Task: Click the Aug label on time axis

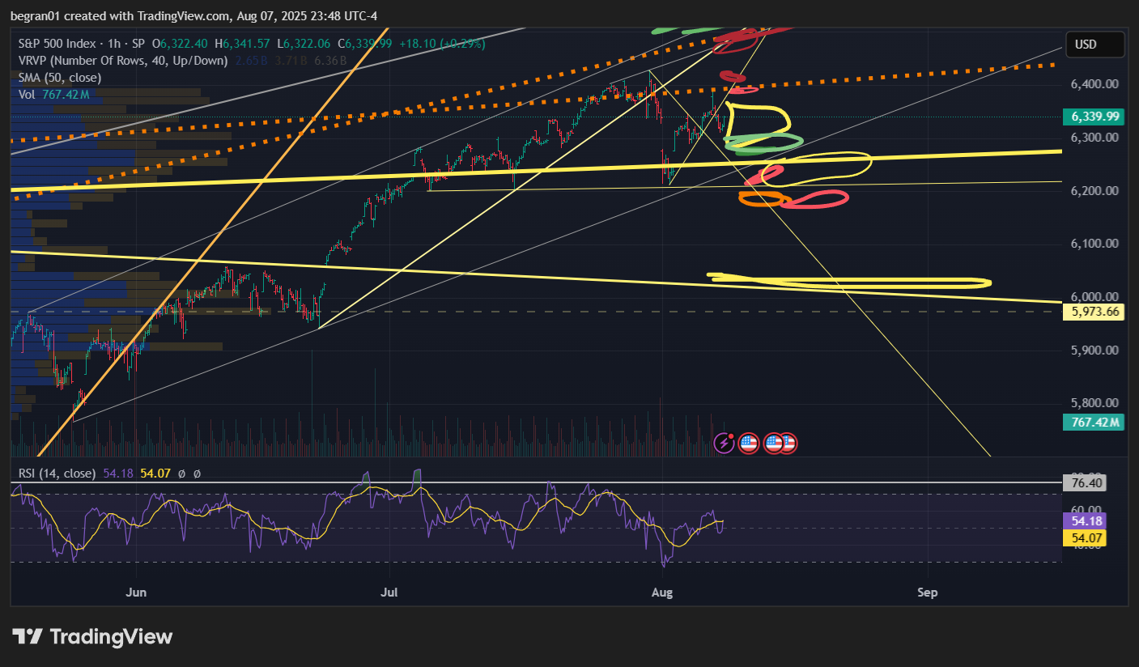Action: pyautogui.click(x=662, y=593)
